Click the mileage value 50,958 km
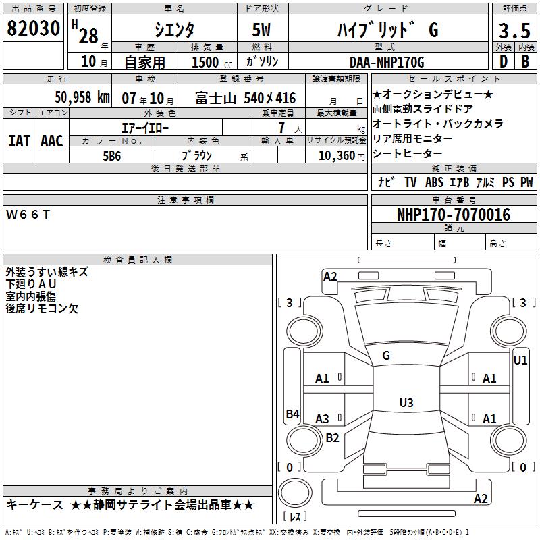The width and height of the screenshot is (540, 540). click(82, 97)
